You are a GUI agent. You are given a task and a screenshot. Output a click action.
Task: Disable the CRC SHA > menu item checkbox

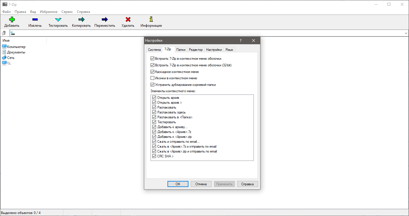pos(154,156)
